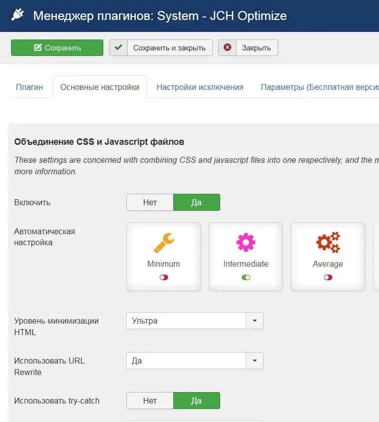The height and width of the screenshot is (422, 379).
Task: Click the Автоматическая настройка label
Action: pos(44,237)
